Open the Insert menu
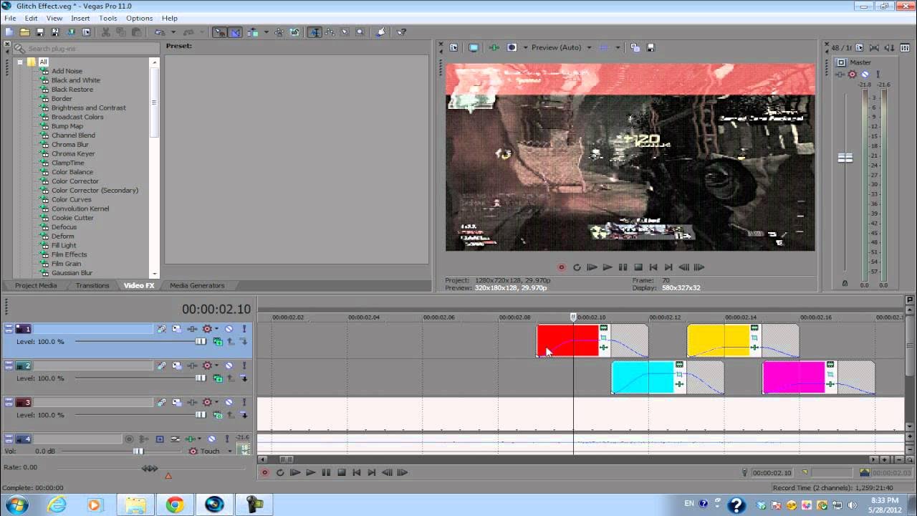The image size is (917, 516). 80,18
